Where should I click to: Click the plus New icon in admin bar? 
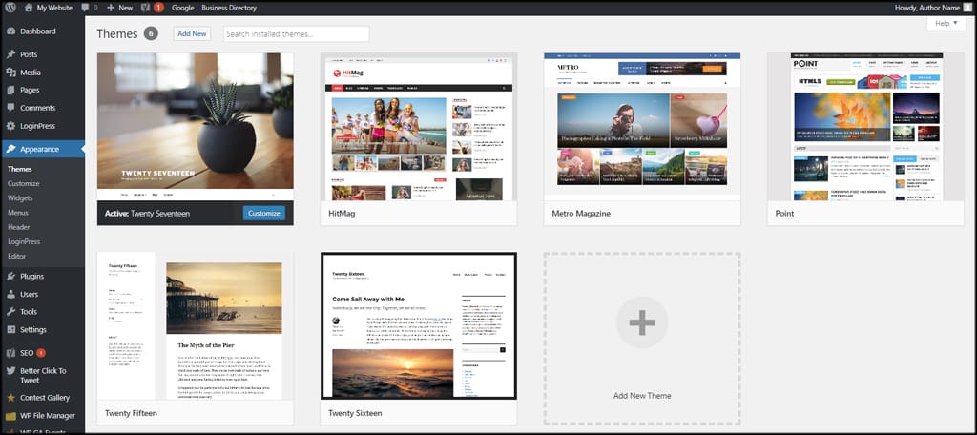(x=111, y=8)
